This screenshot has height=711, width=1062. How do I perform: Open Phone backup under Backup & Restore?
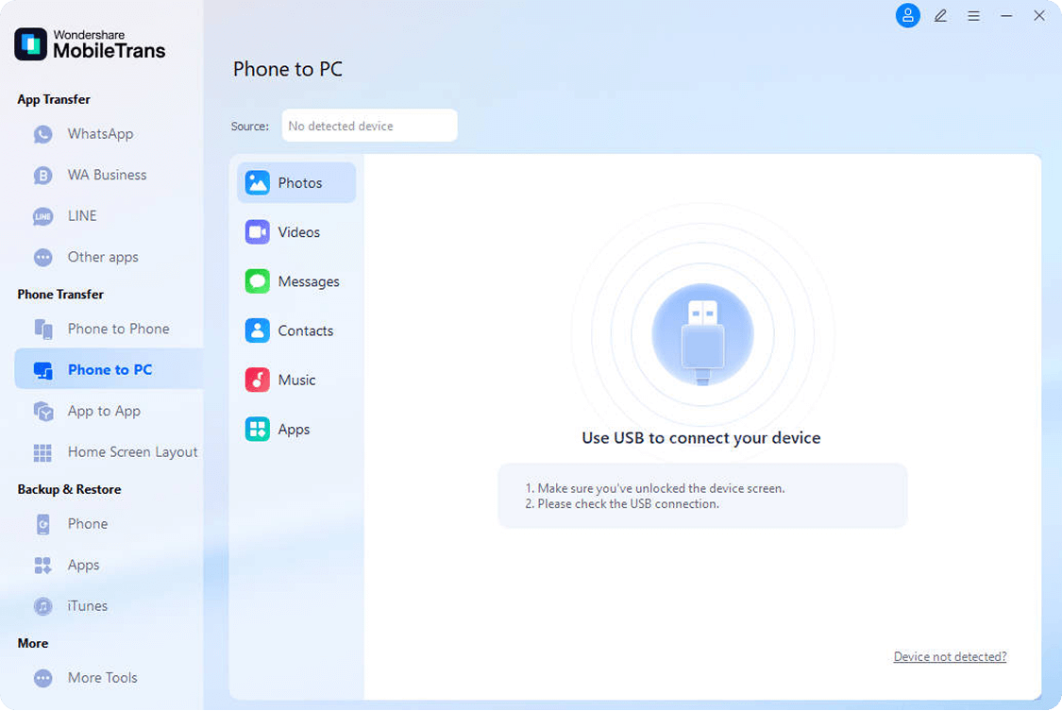coord(87,523)
